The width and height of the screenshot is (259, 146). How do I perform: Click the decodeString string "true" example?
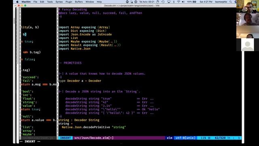pos(109,99)
